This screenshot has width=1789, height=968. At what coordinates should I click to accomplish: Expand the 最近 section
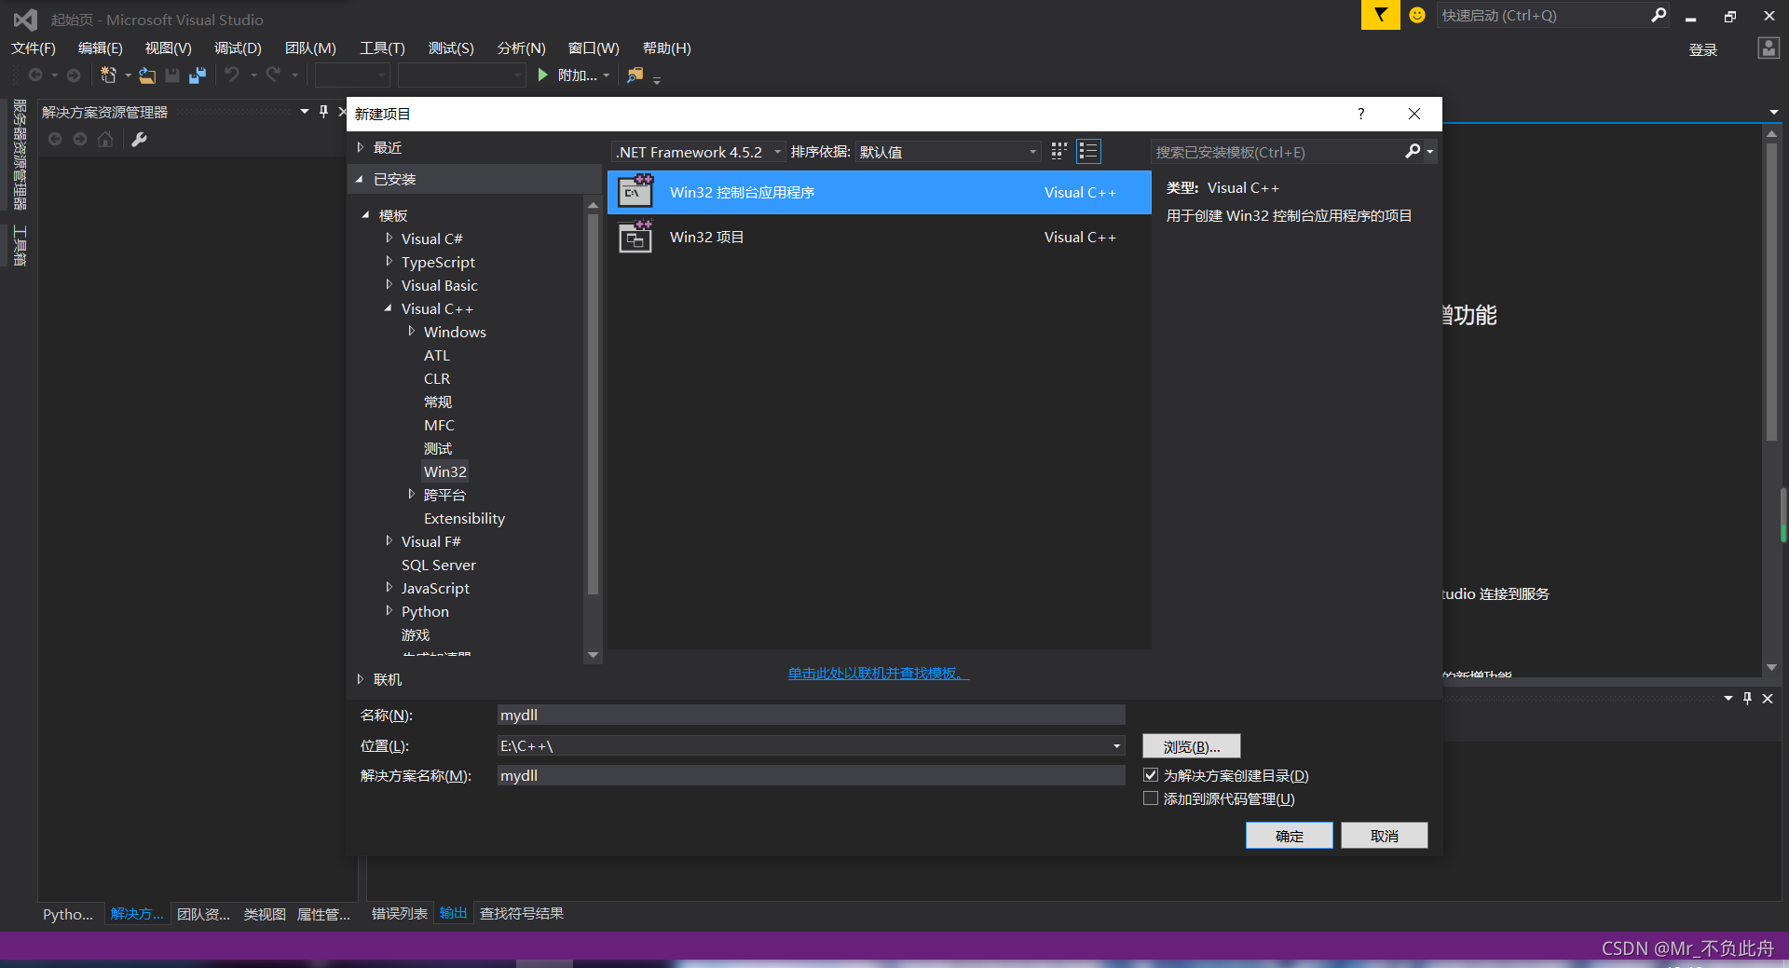pos(361,147)
